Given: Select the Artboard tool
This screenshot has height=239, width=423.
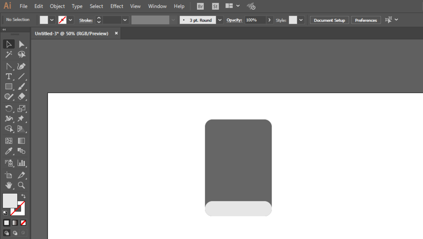Looking at the screenshot, I should (x=8, y=175).
